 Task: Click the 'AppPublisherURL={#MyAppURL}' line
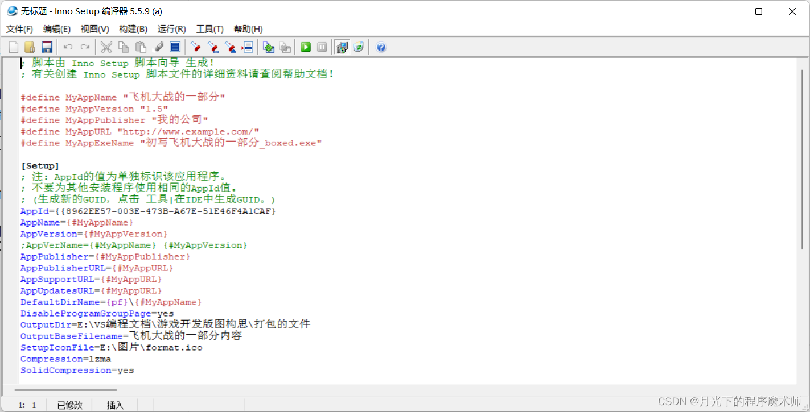(x=97, y=268)
